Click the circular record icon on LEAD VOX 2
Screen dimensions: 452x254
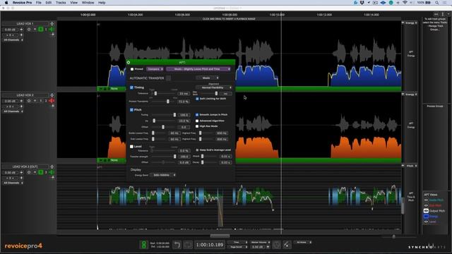(29, 101)
